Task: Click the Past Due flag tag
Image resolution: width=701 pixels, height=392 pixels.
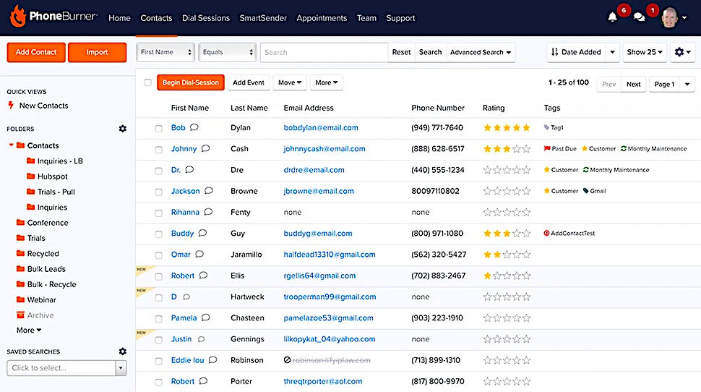Action: pos(560,148)
